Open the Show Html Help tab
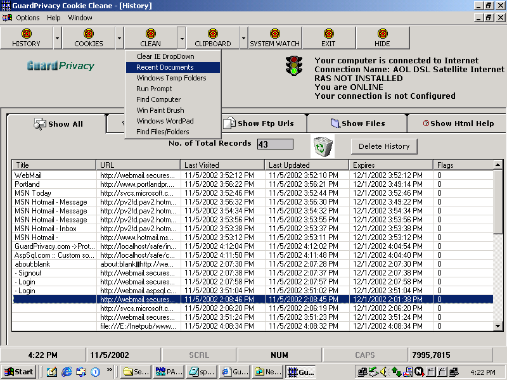 tap(458, 123)
